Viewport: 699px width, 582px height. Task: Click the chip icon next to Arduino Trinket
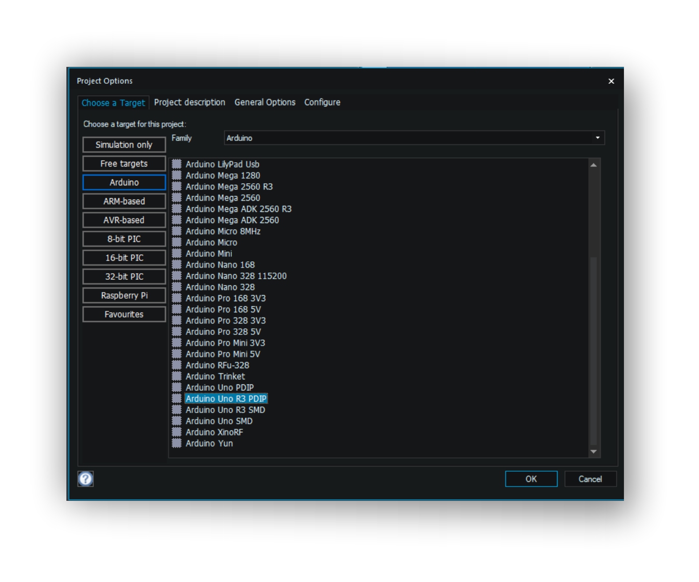pos(177,376)
